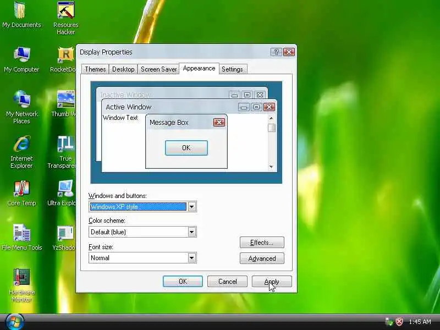This screenshot has height=330, width=440.
Task: Launch Core Temp desktop icon
Action: [21, 193]
